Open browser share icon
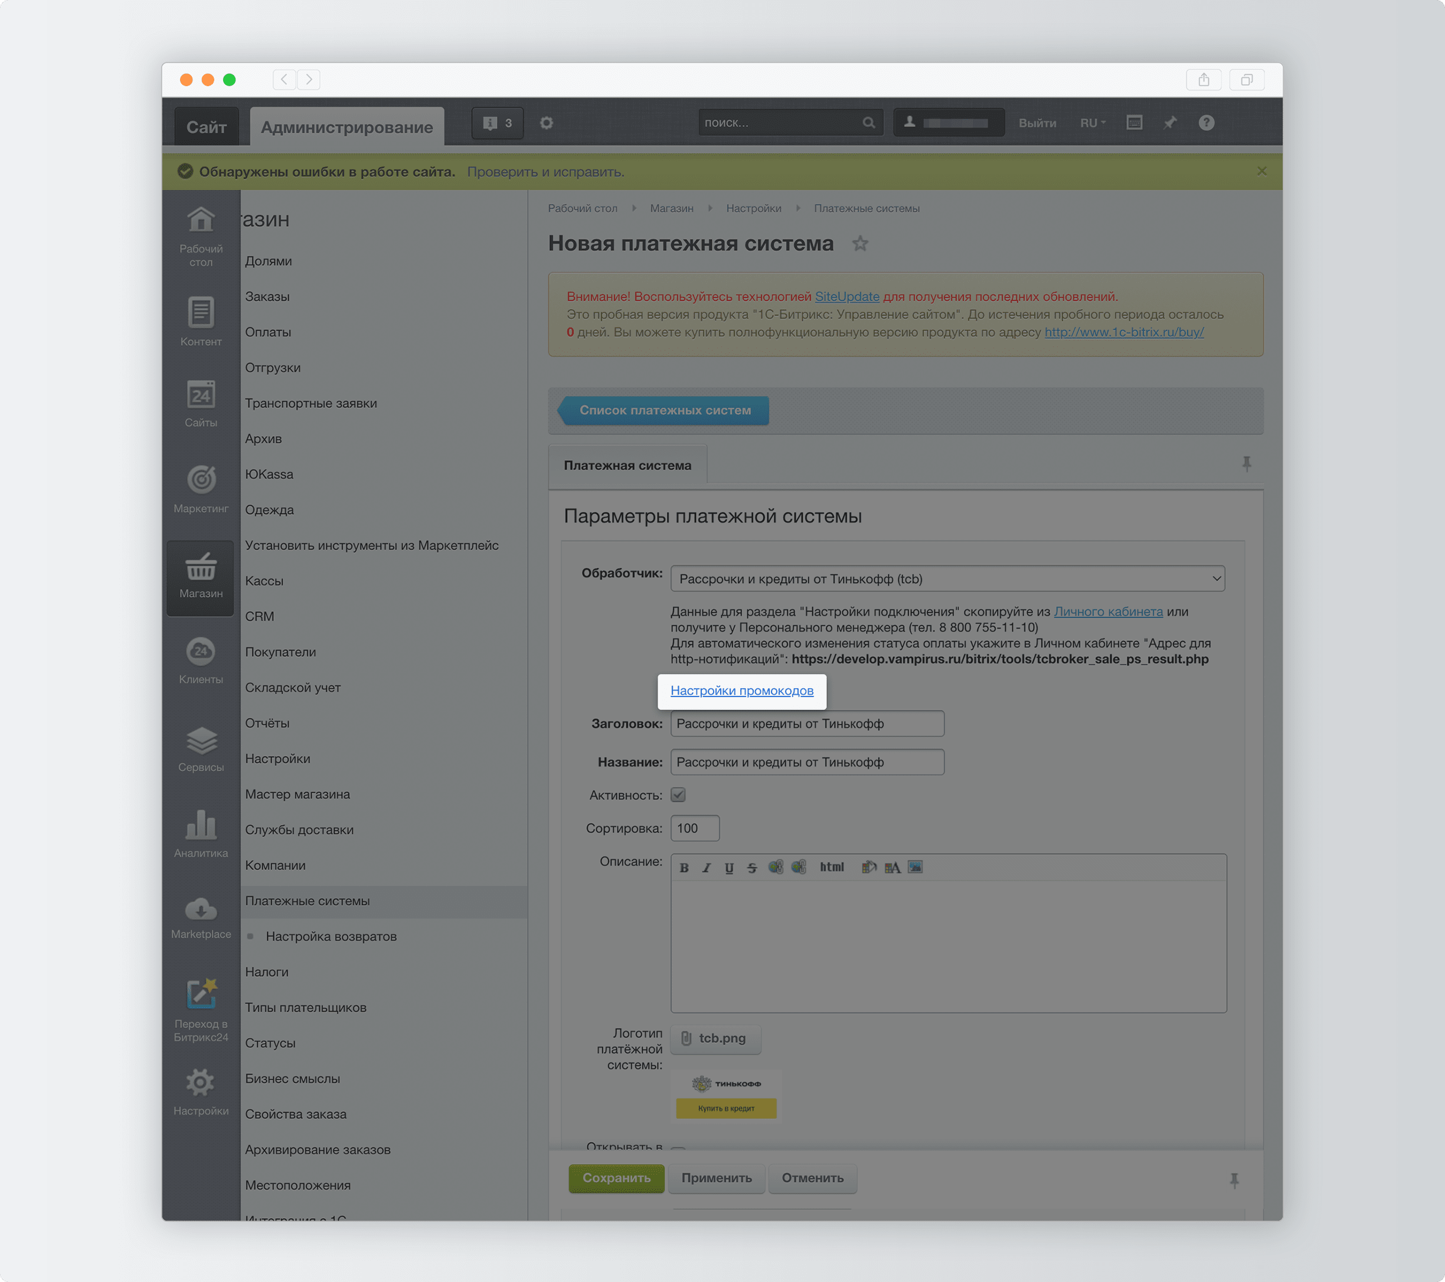 click(1203, 80)
